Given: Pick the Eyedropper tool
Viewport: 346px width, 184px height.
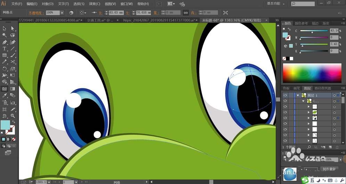Looking at the screenshot, I should (x=5, y=95).
